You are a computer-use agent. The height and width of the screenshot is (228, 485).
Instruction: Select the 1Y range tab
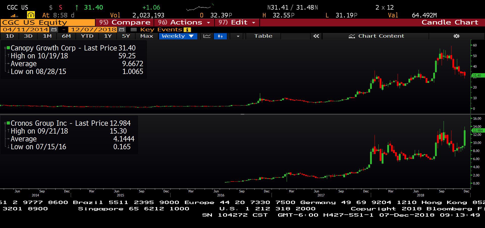coord(108,36)
